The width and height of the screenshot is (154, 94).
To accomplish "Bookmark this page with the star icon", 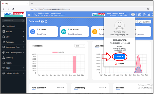I will [148, 9].
